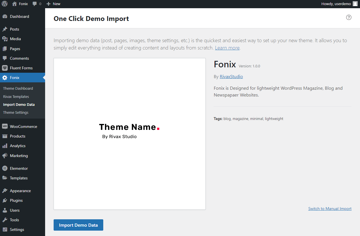This screenshot has width=360, height=236.
Task: Open the Fluent Forms menu
Action: coord(21,68)
